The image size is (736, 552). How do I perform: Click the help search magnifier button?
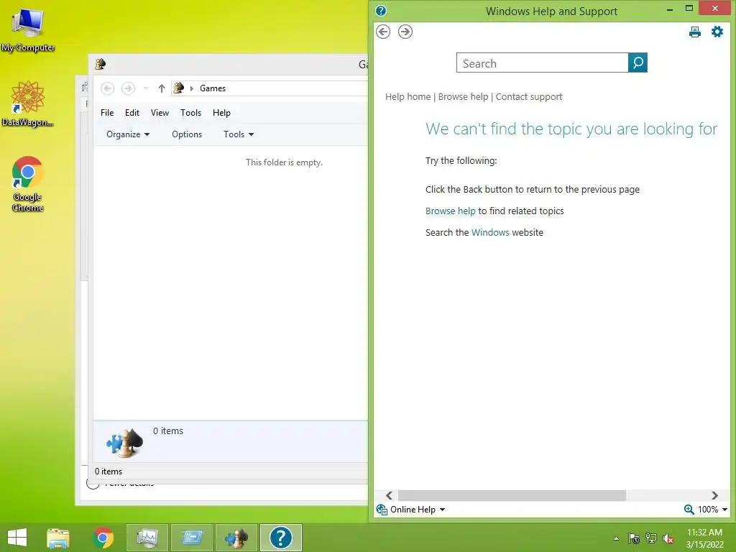638,63
